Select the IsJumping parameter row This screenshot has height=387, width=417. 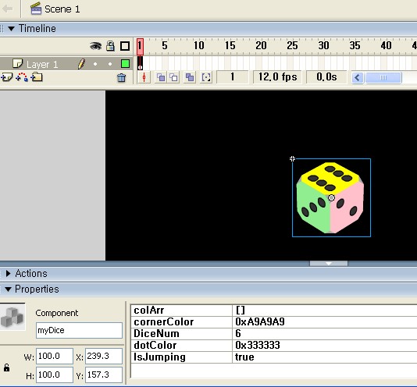[x=274, y=357]
